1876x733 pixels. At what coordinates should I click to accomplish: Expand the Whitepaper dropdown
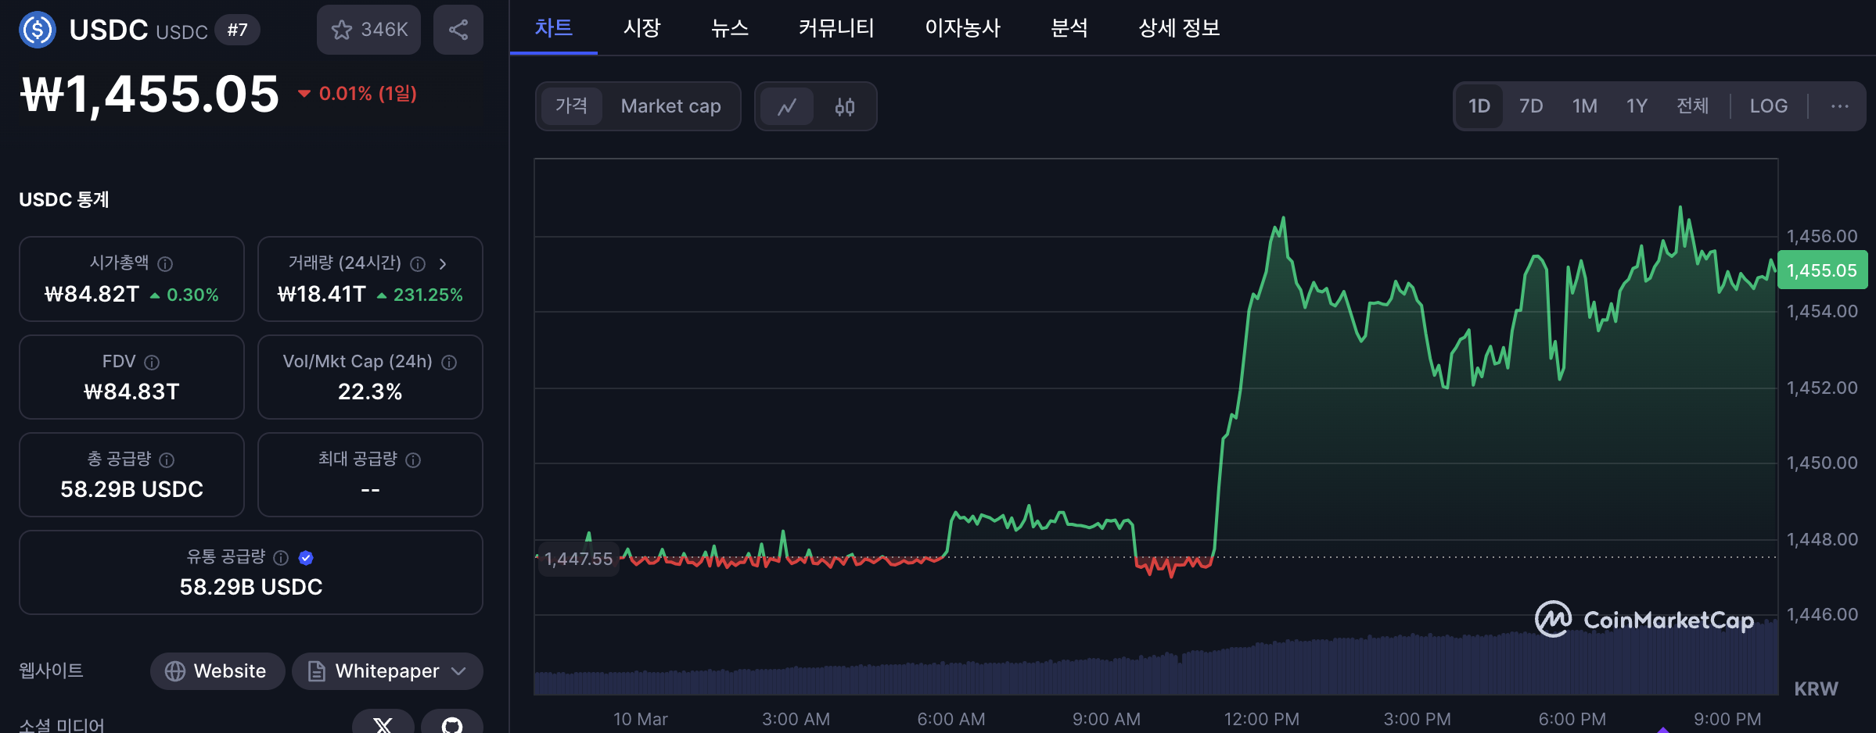point(459,671)
